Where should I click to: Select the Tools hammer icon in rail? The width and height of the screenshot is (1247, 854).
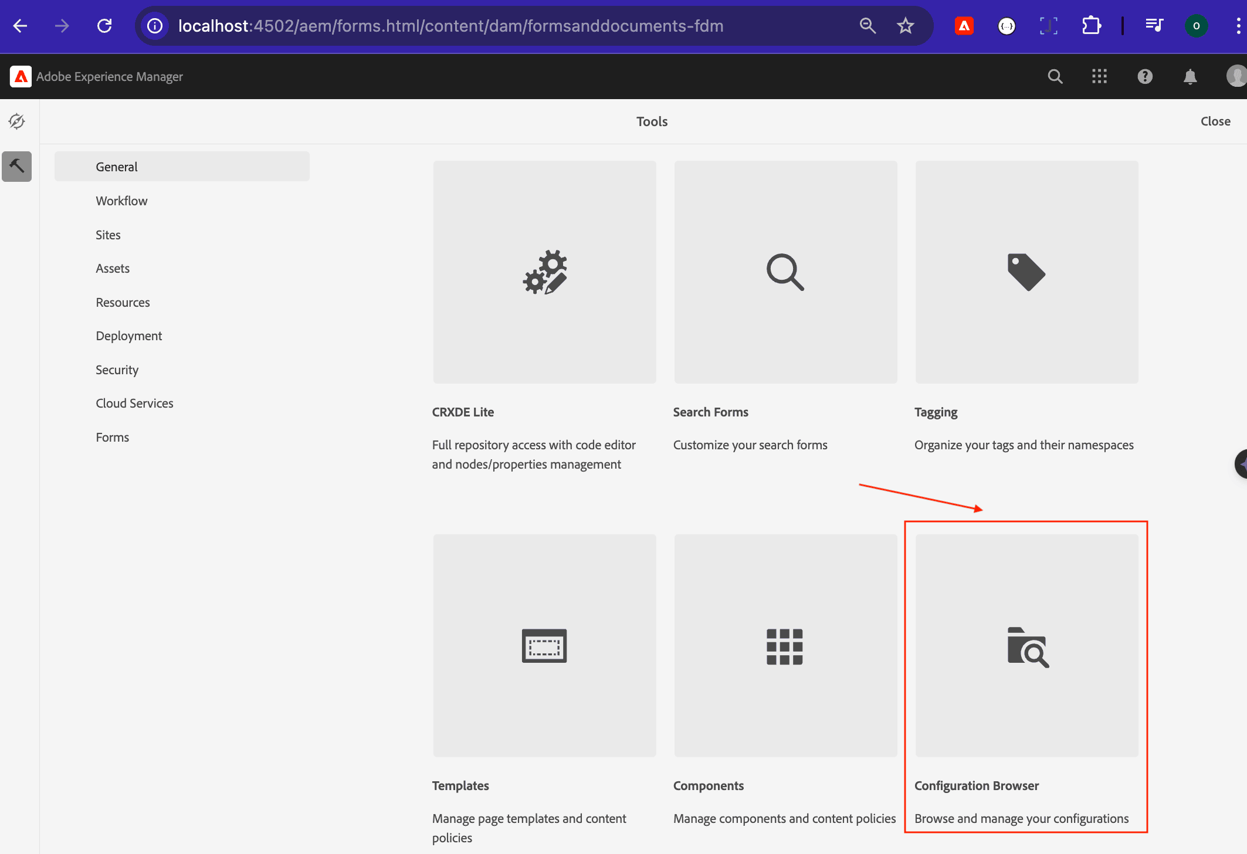(16, 167)
